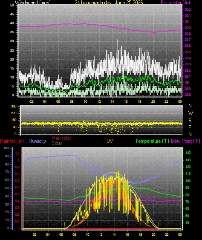The width and height of the screenshot is (202, 240).
Task: Click barometer axis value 29.8
Action: coord(188,34)
